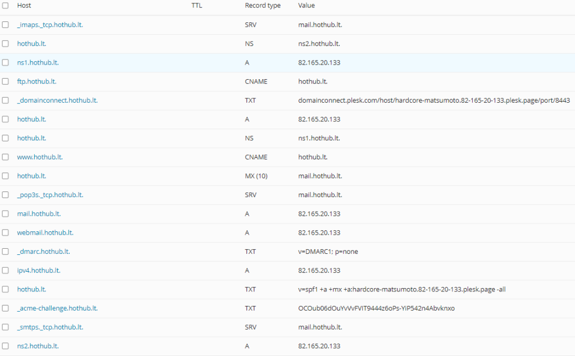Image resolution: width=575 pixels, height=356 pixels.
Task: Tick the checkbox for hothub.lt. A record
Action: [5, 119]
